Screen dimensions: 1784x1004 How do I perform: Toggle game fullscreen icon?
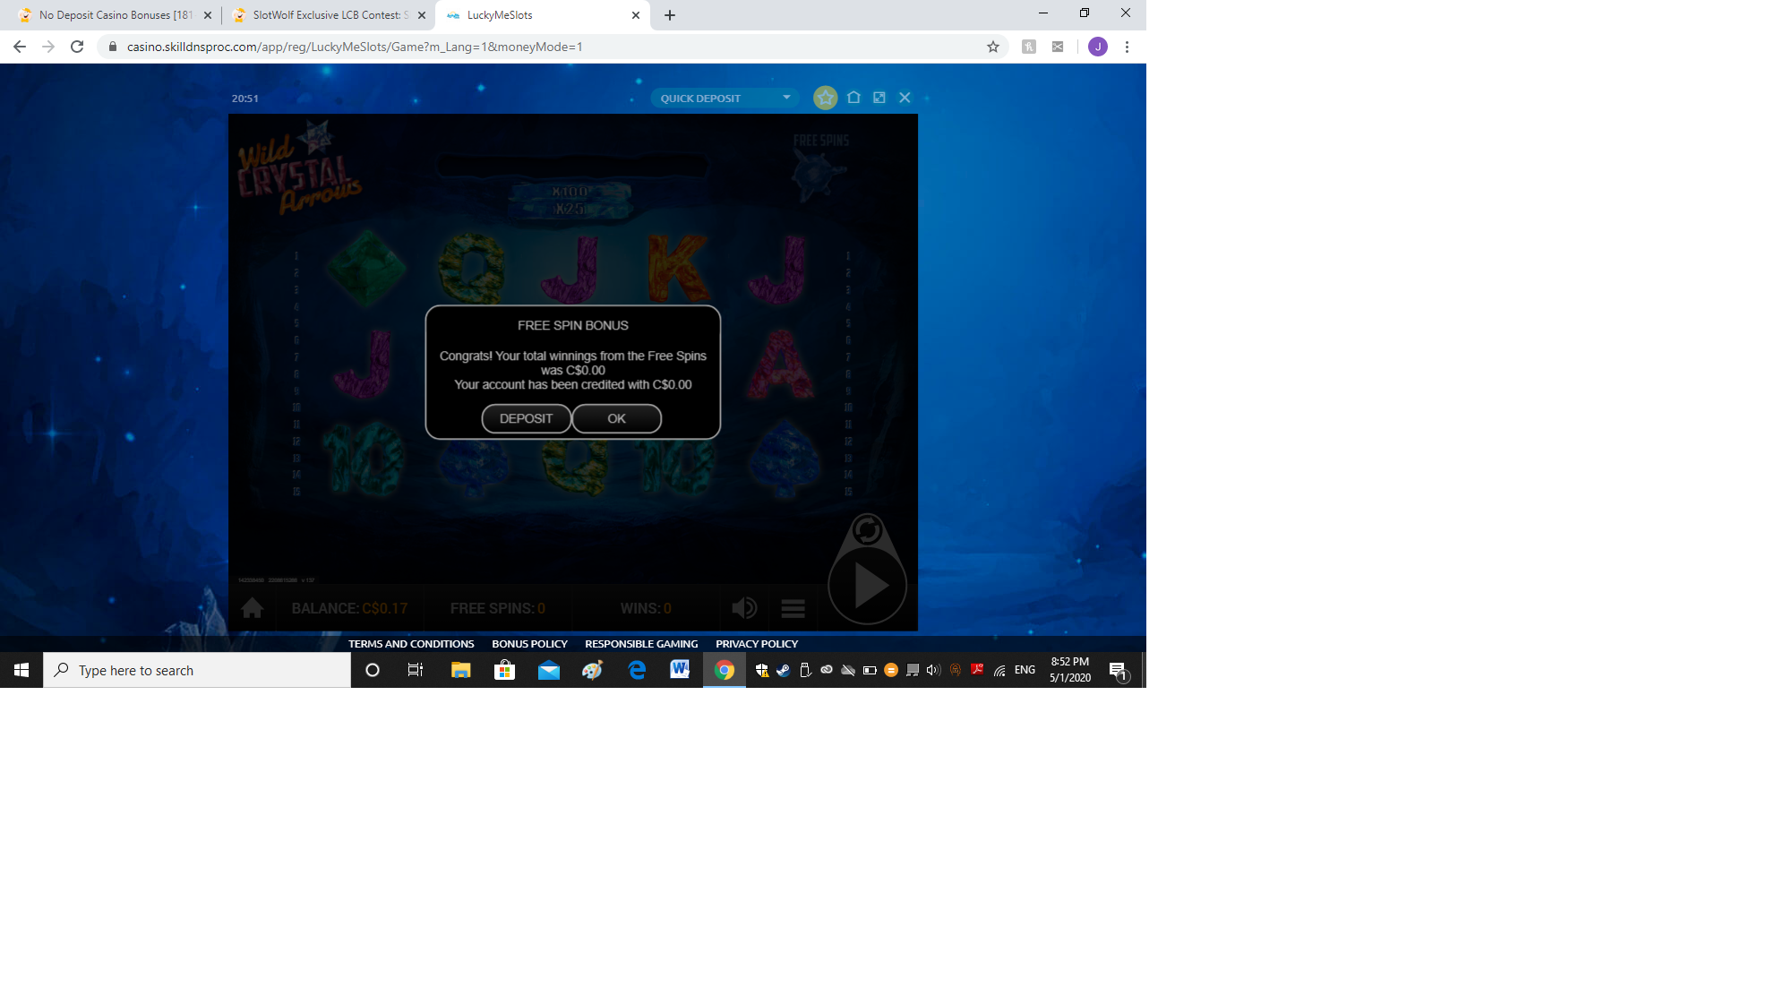(879, 98)
